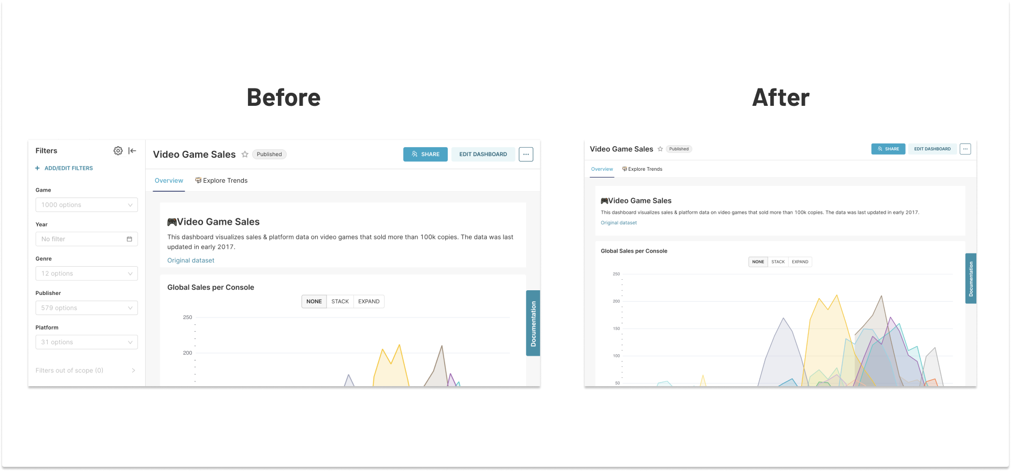The height and width of the screenshot is (471, 1011).
Task: Click Global Sales per Console title in After
Action: click(x=634, y=251)
